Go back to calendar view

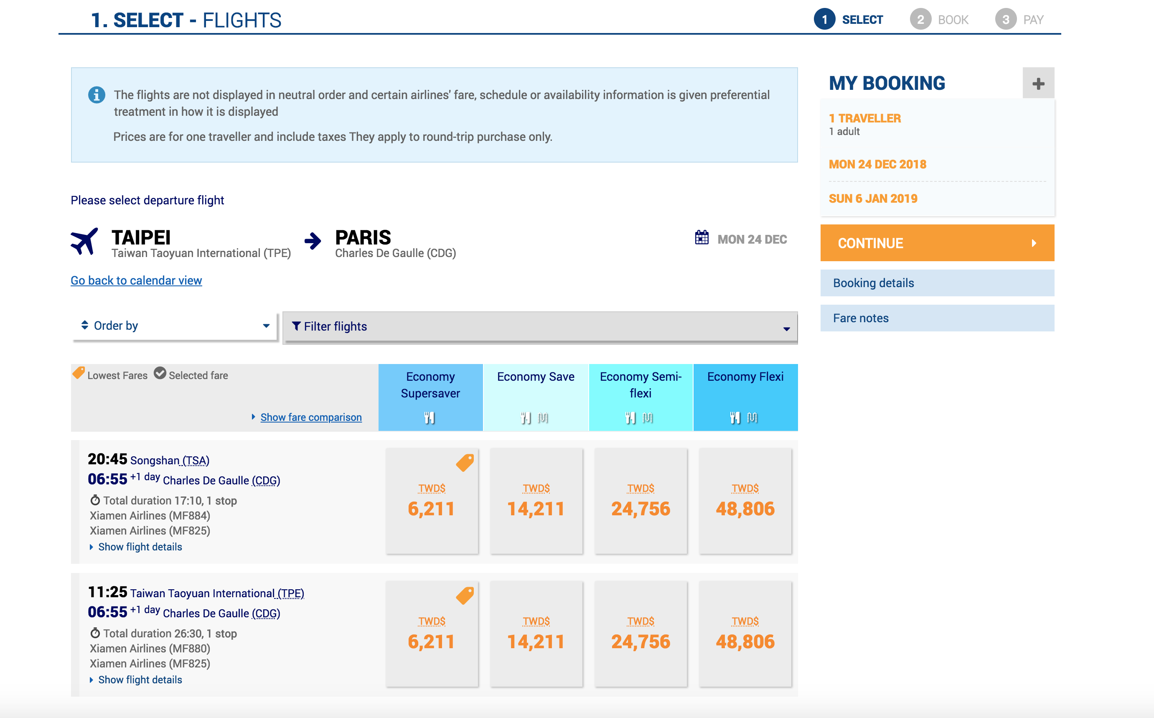[136, 280]
